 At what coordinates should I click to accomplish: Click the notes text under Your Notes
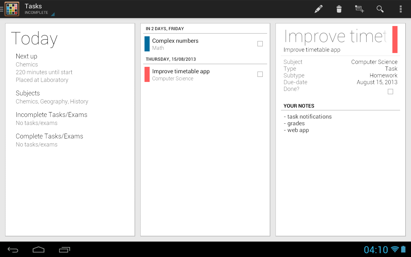308,123
